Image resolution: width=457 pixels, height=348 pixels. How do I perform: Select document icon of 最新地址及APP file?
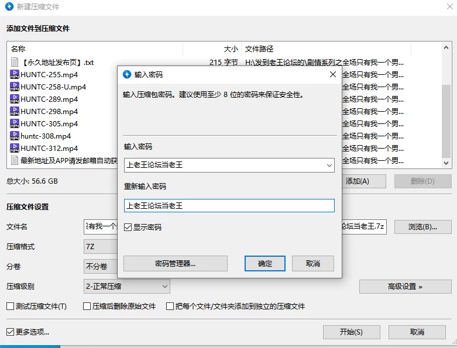pyautogui.click(x=14, y=160)
